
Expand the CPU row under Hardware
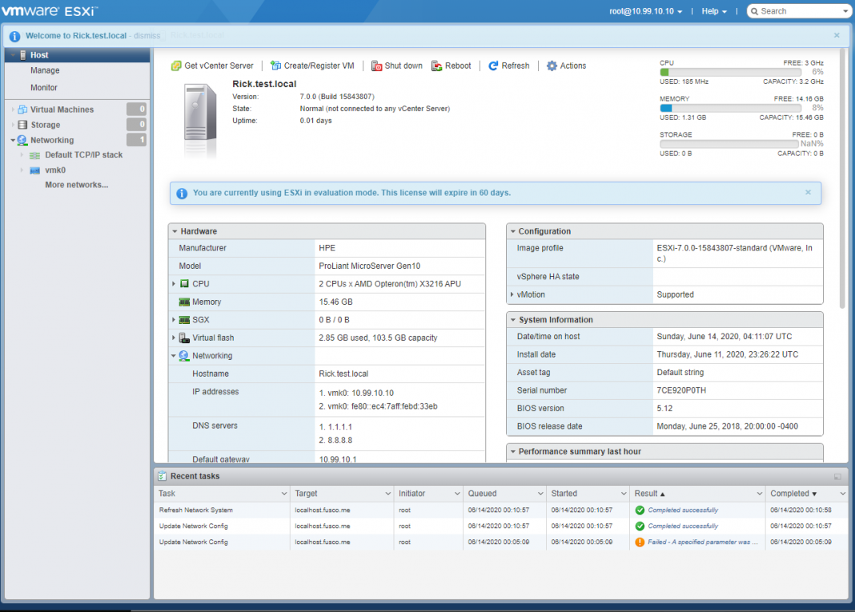tap(174, 283)
